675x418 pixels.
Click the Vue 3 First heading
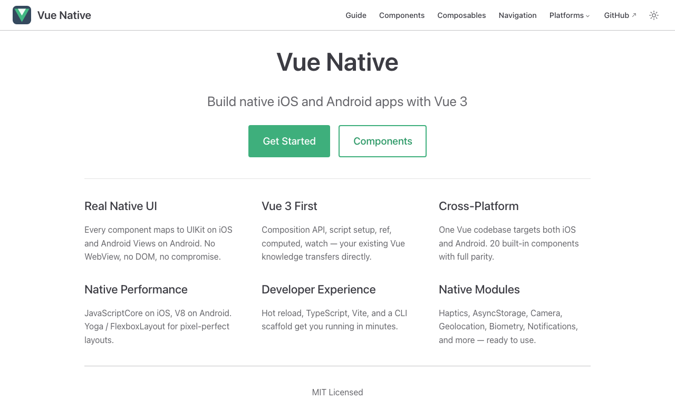[290, 206]
